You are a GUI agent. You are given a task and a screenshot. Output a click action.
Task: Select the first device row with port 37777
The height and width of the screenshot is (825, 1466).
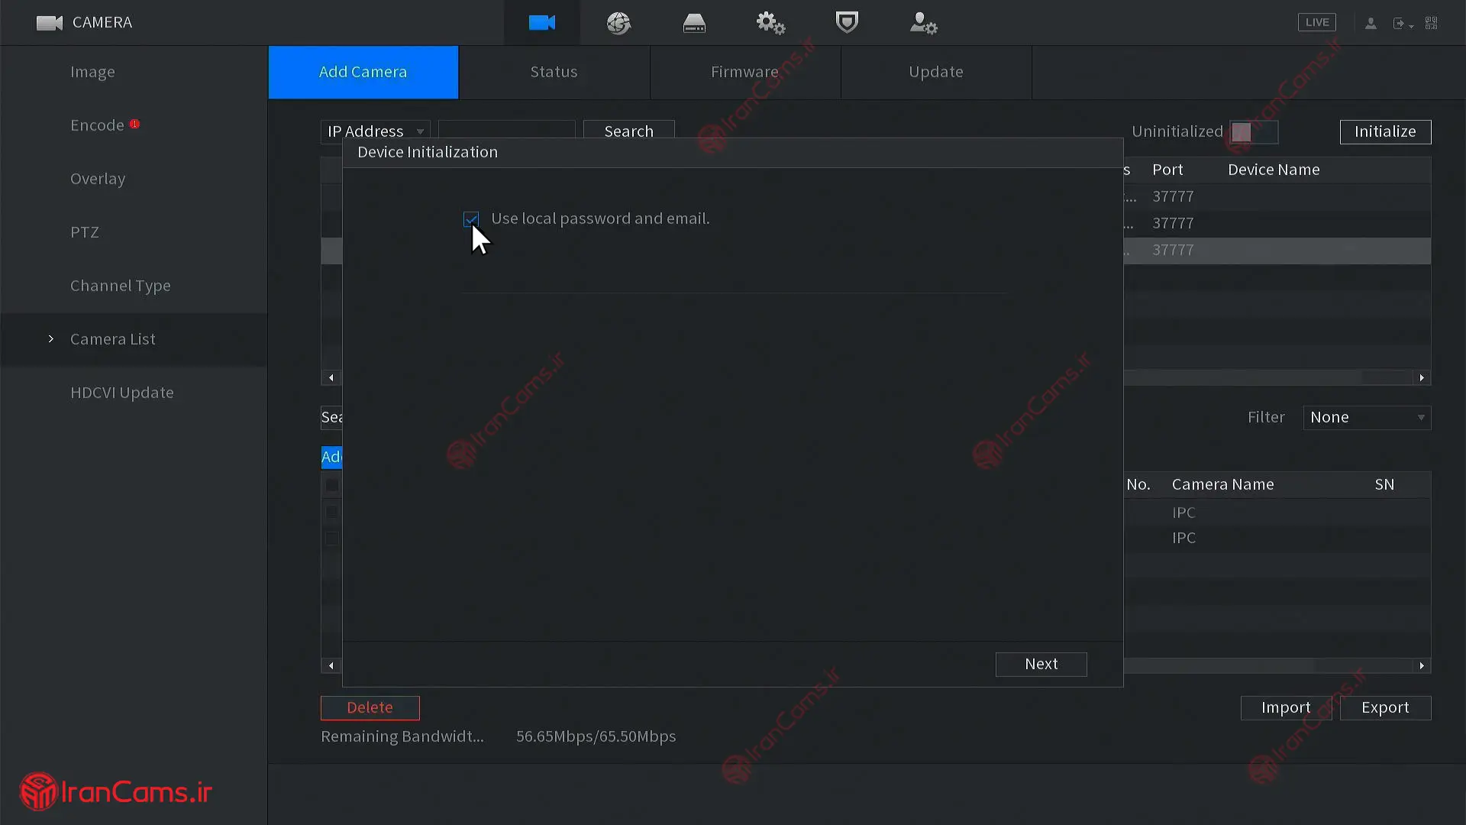pos(1277,197)
